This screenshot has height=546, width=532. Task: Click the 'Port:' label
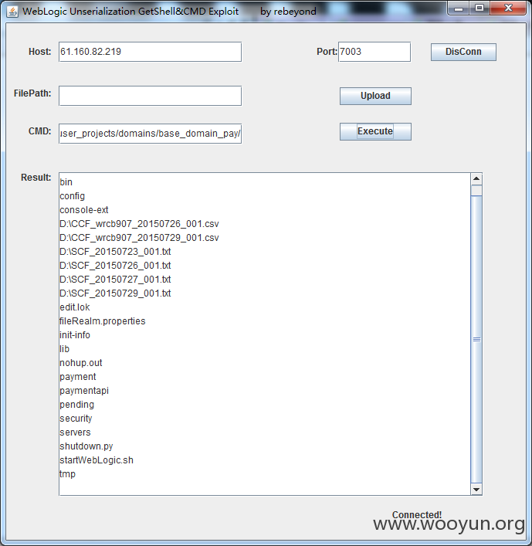click(x=327, y=52)
